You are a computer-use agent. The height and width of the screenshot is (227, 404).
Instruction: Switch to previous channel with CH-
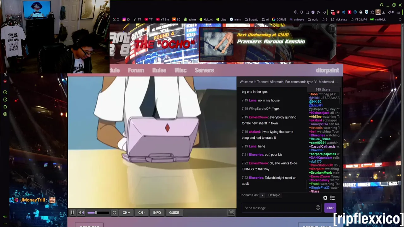tap(141, 212)
